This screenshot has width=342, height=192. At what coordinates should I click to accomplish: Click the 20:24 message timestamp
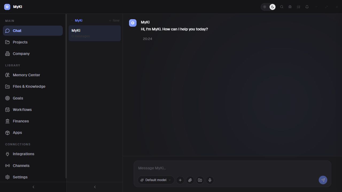147,39
